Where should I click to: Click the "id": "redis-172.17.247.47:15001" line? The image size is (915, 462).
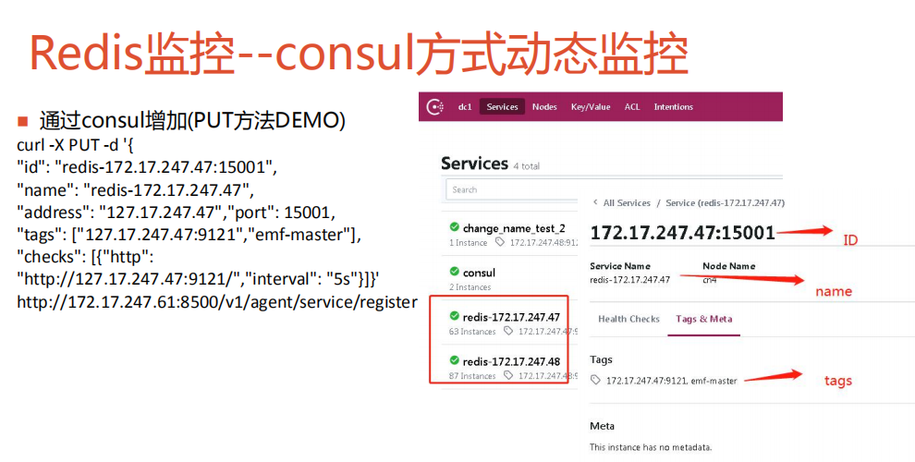pyautogui.click(x=147, y=167)
